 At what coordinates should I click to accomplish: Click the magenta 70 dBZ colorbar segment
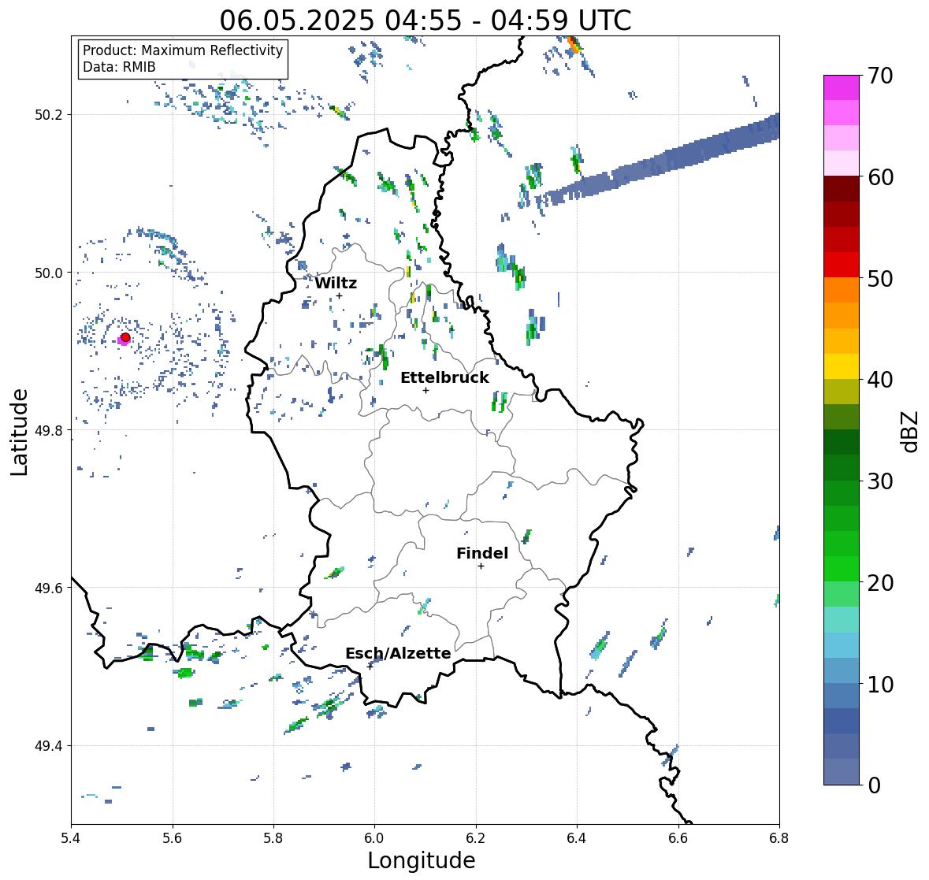(x=842, y=87)
